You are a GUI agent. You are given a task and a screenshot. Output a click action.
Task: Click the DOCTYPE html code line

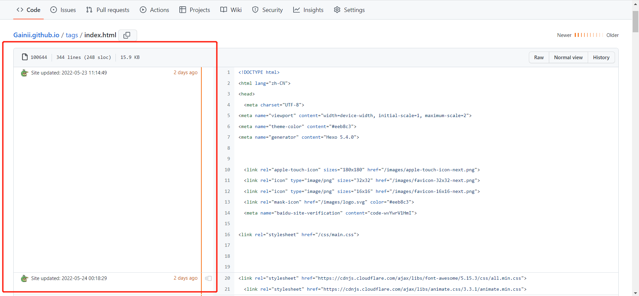coord(259,72)
